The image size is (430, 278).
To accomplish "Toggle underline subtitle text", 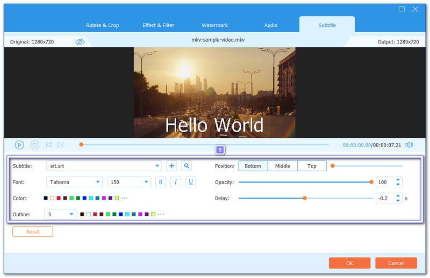I will (191, 182).
